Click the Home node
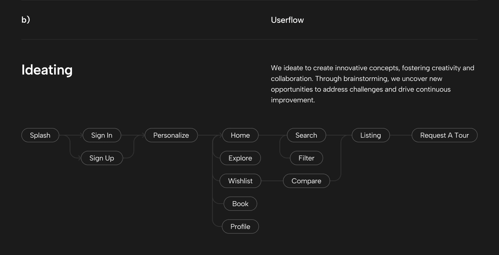 240,135
